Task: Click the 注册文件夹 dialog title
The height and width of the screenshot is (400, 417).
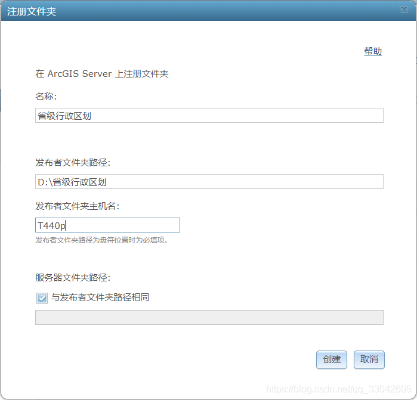Action: (32, 11)
